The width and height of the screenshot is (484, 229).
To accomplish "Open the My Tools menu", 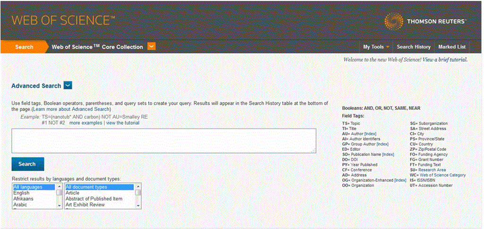I will pos(376,47).
